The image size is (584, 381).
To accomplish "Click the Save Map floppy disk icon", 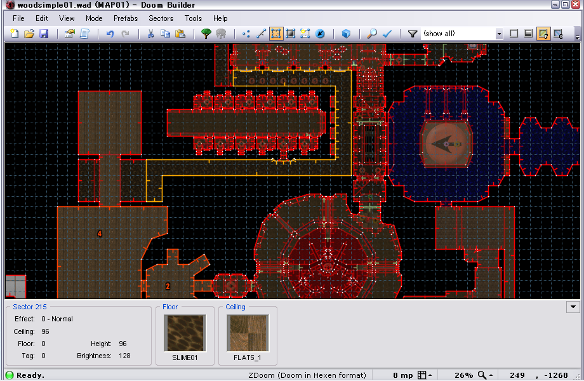I will point(44,34).
